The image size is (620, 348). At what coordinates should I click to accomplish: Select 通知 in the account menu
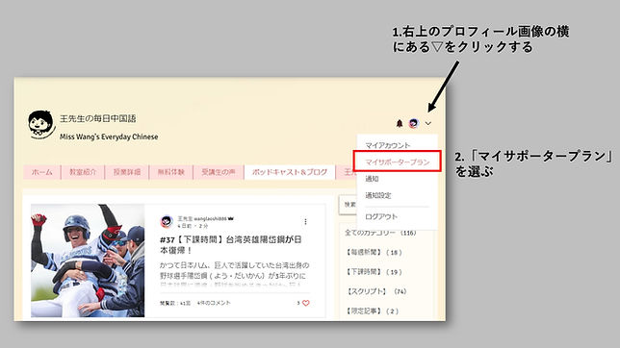pyautogui.click(x=372, y=179)
